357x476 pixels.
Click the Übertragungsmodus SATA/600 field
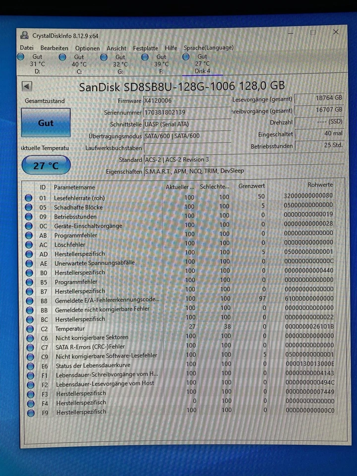pos(187,136)
